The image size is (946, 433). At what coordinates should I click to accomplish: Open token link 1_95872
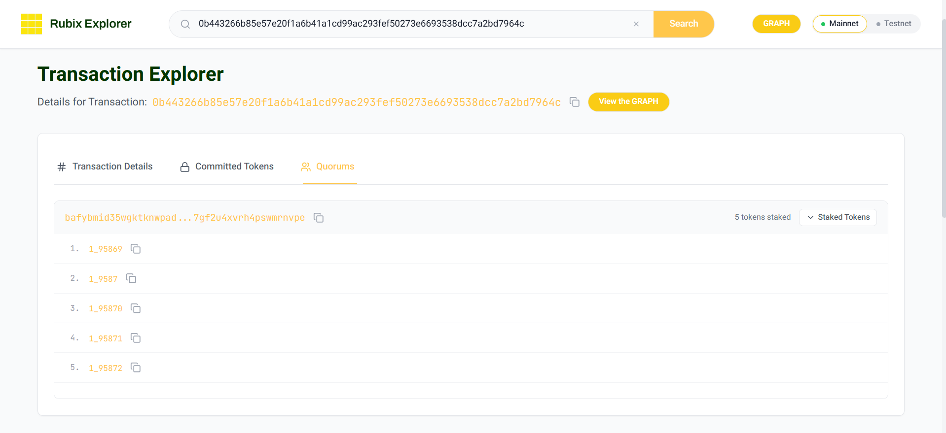coord(106,368)
